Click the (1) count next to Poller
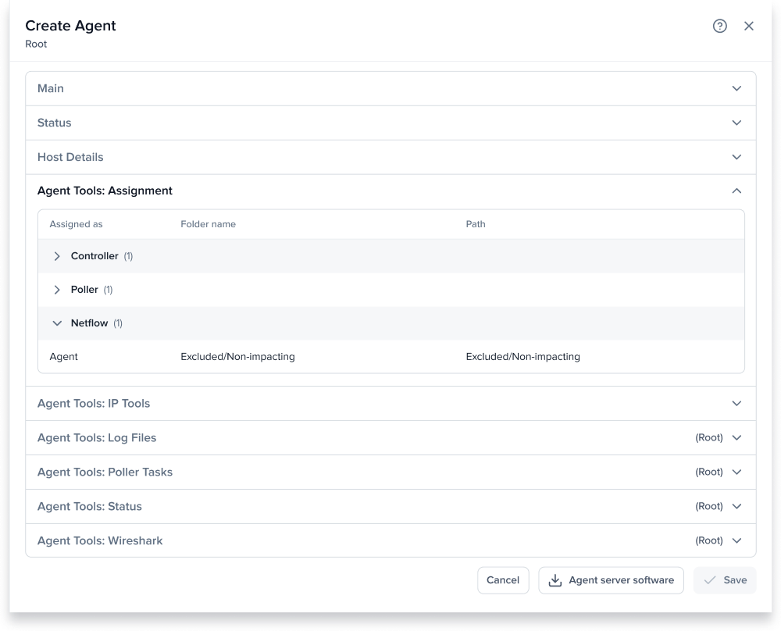This screenshot has height=631, width=781. (x=108, y=290)
